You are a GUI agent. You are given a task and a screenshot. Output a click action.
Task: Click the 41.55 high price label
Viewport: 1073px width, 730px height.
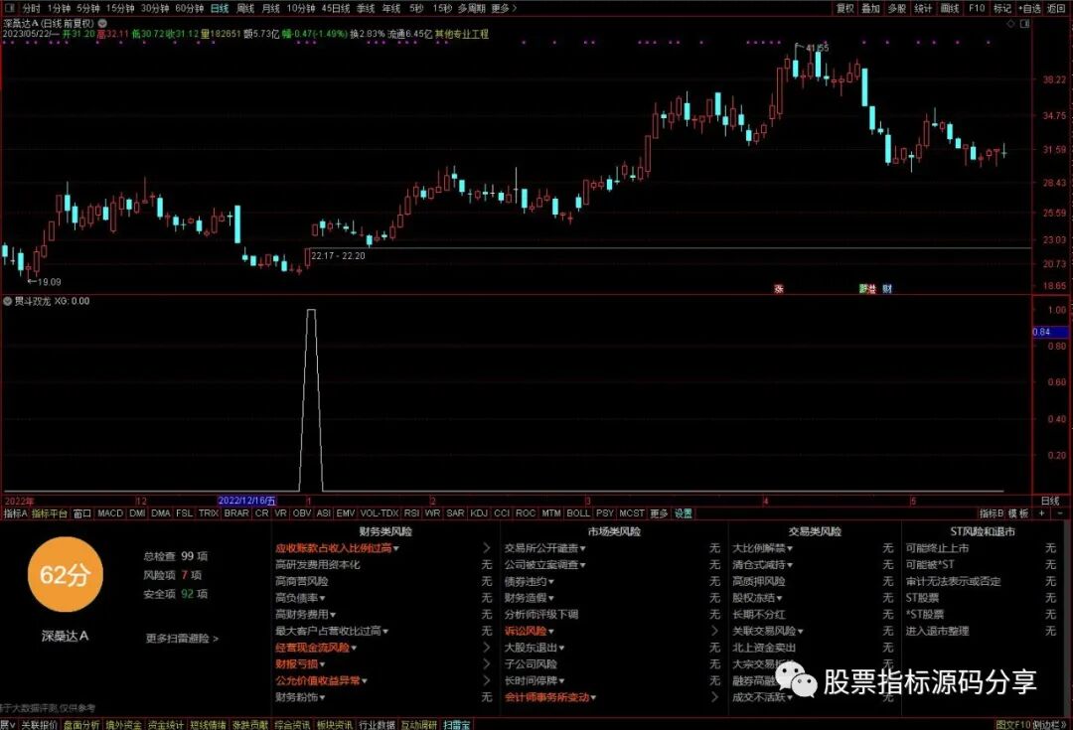[x=817, y=48]
